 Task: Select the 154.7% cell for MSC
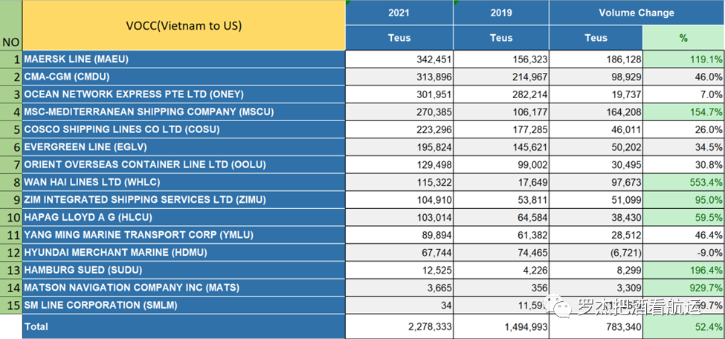click(x=683, y=112)
